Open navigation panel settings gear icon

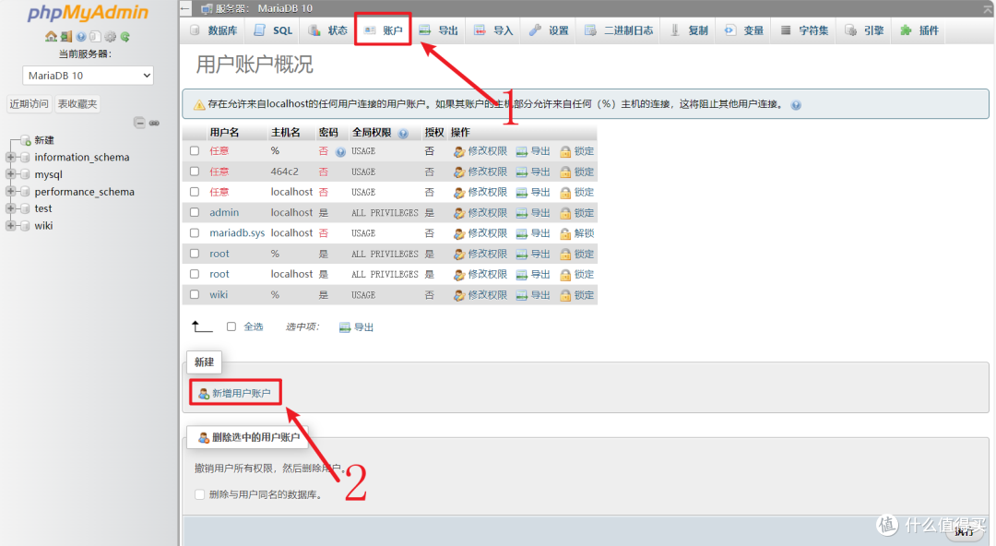pyautogui.click(x=111, y=37)
